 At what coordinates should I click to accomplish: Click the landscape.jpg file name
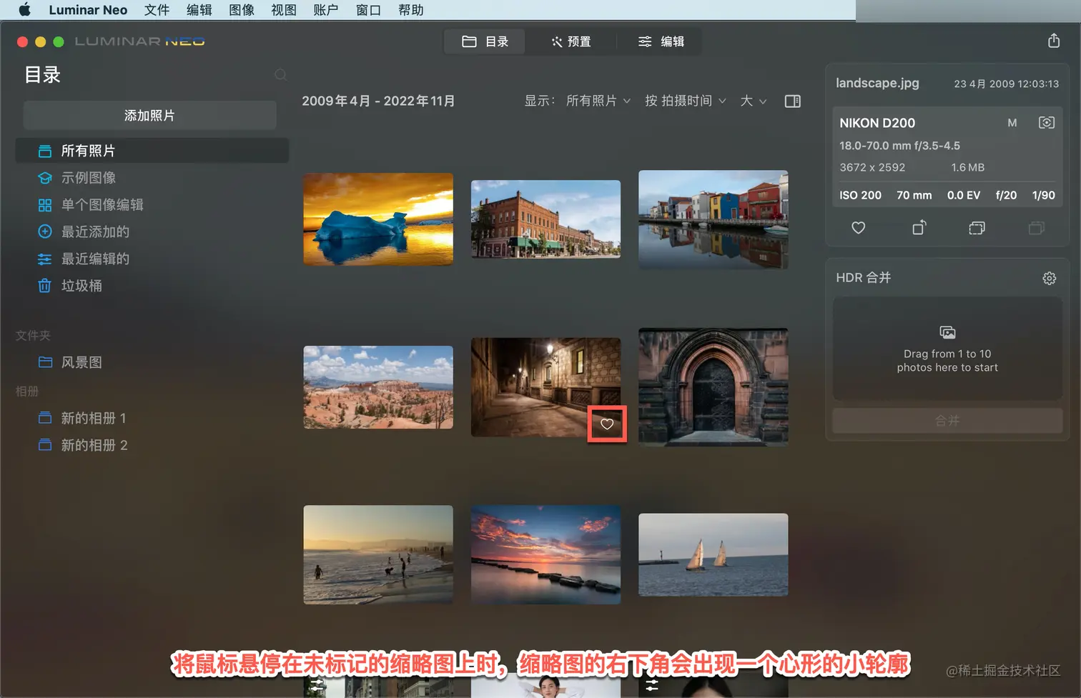pos(877,83)
